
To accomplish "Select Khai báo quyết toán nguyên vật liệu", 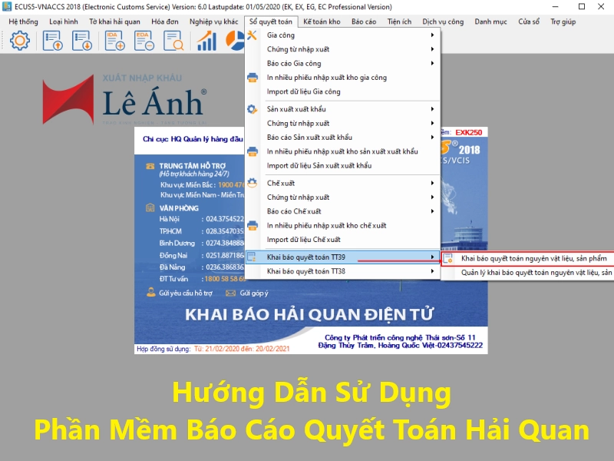I will coord(533,258).
